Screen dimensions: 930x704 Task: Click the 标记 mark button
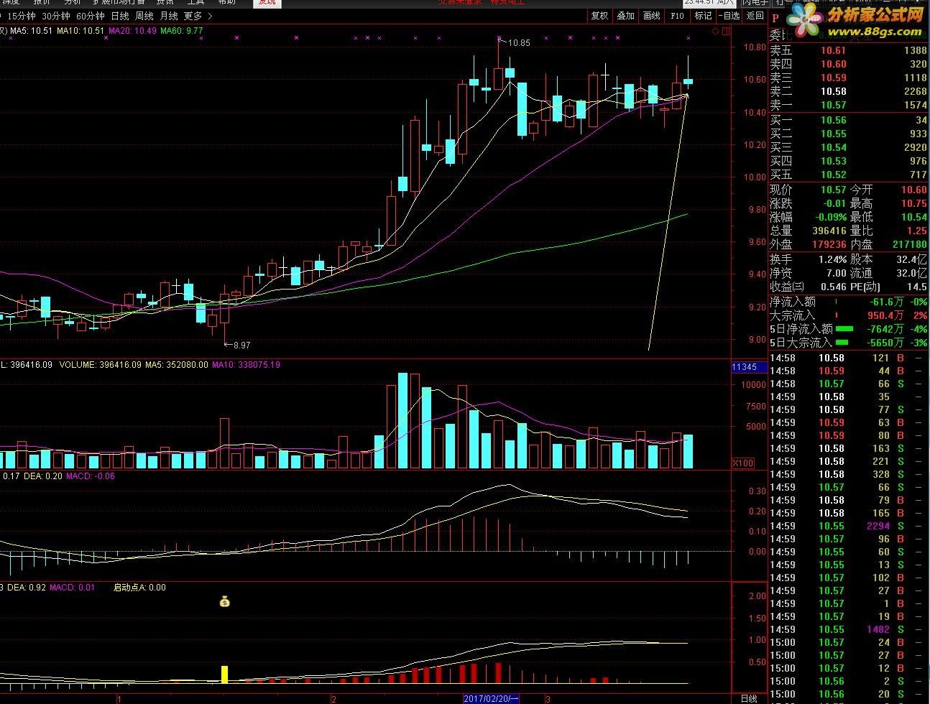pos(703,16)
